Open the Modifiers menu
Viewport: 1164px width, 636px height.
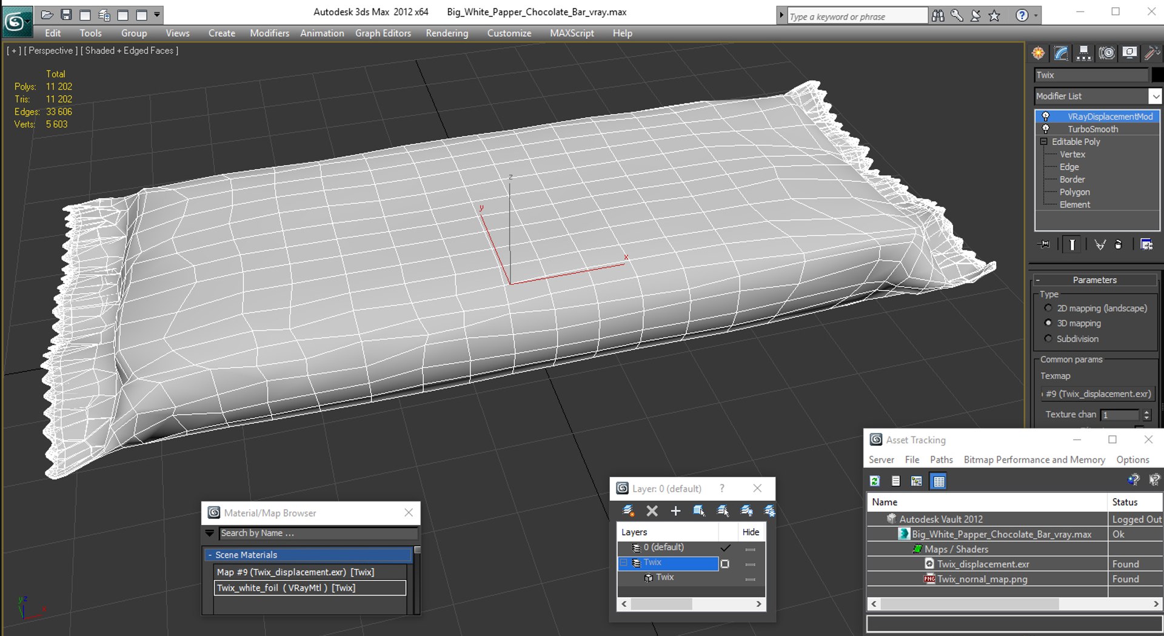click(269, 33)
